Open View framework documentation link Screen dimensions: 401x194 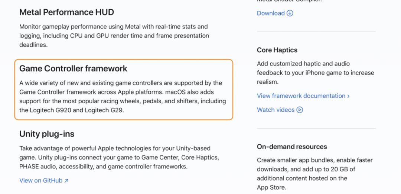301,96
